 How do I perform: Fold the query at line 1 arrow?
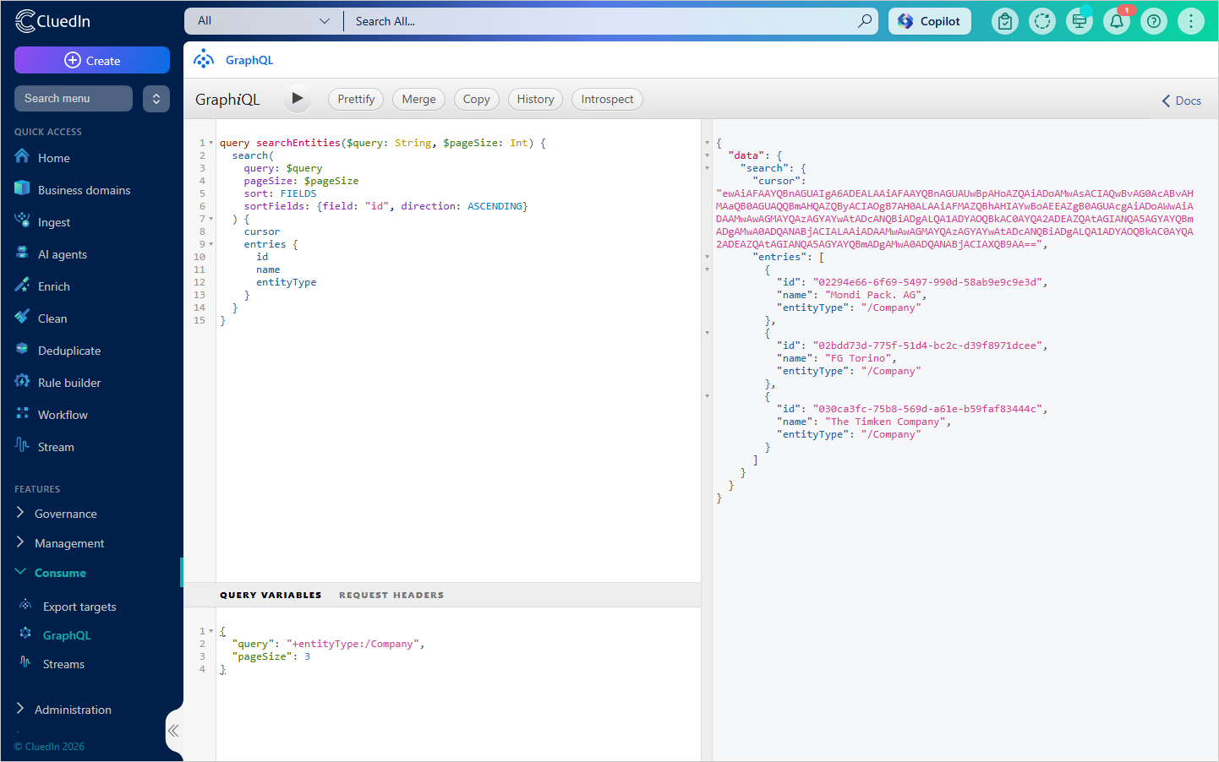pos(211,143)
